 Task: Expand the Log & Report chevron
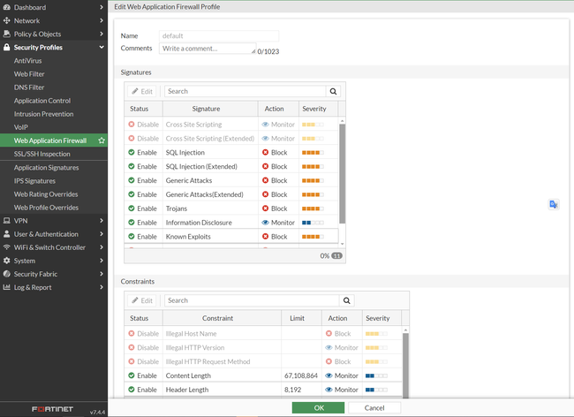[x=102, y=287]
